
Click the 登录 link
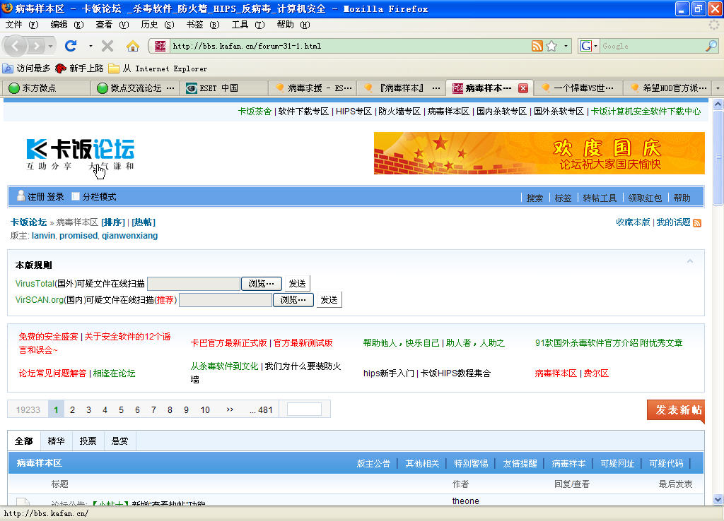point(55,197)
